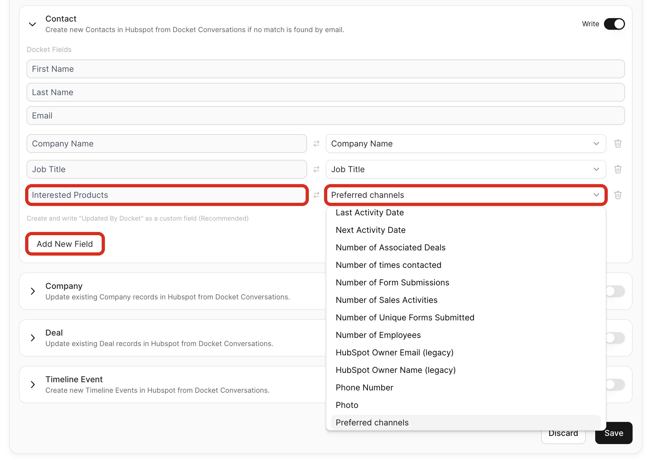The image size is (651, 461).
Task: Choose HubSpot Owner Name (legacy) option
Action: pos(466,370)
